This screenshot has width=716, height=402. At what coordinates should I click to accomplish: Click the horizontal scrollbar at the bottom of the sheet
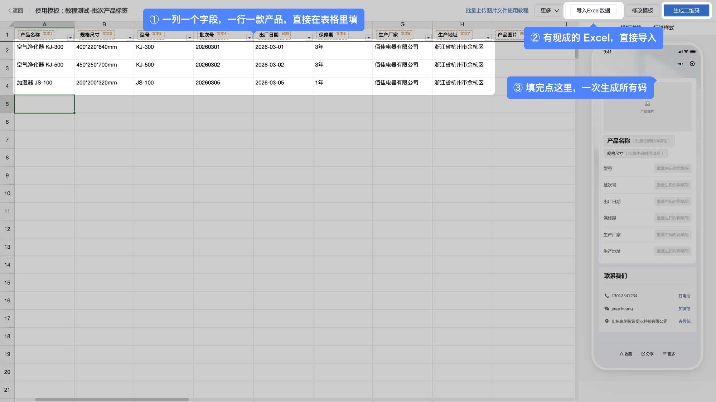point(112,399)
